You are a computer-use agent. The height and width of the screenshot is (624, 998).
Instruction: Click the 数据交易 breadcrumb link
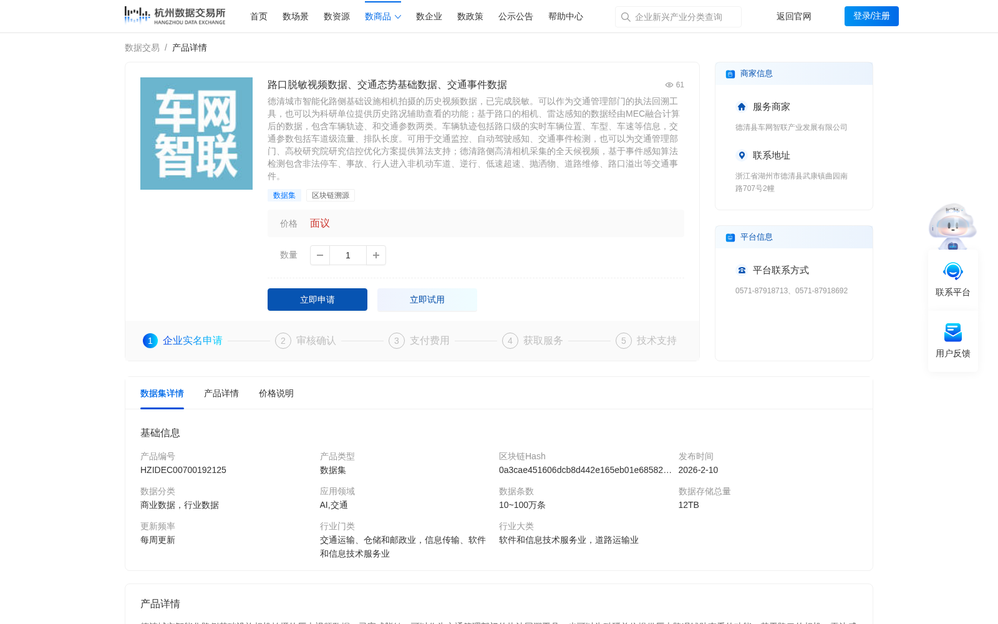coord(142,47)
